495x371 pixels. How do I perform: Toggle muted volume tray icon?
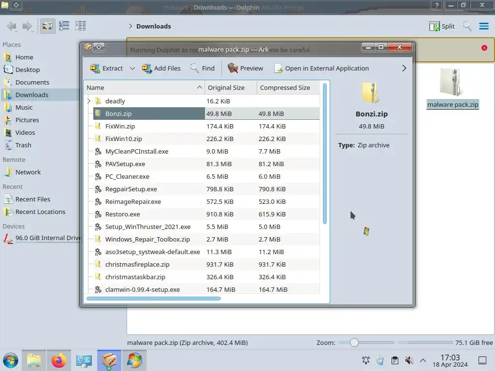coord(409,360)
